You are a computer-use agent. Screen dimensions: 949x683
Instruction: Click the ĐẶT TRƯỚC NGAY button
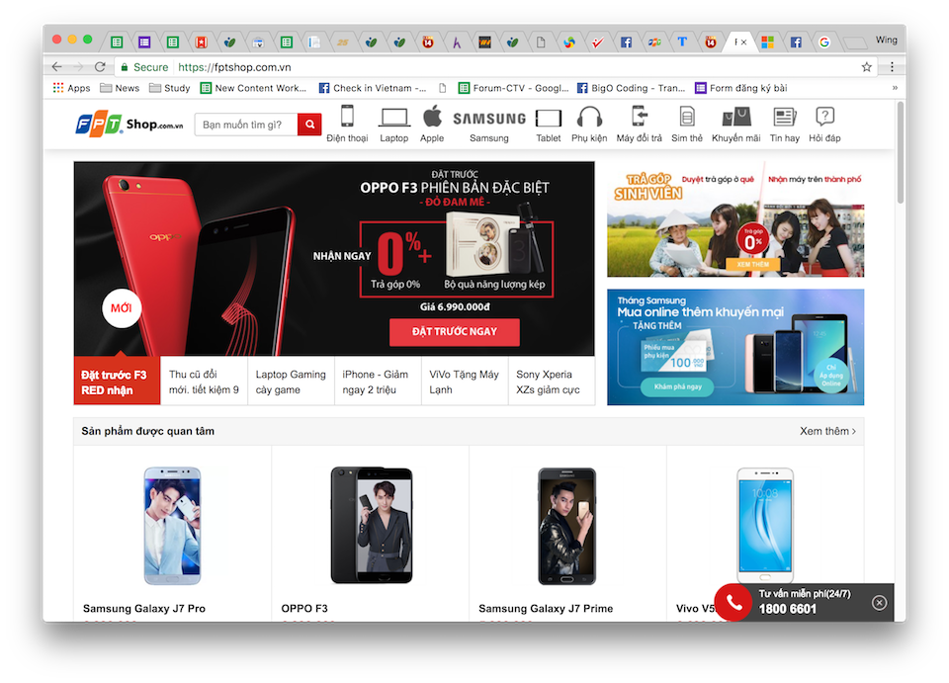tap(455, 332)
